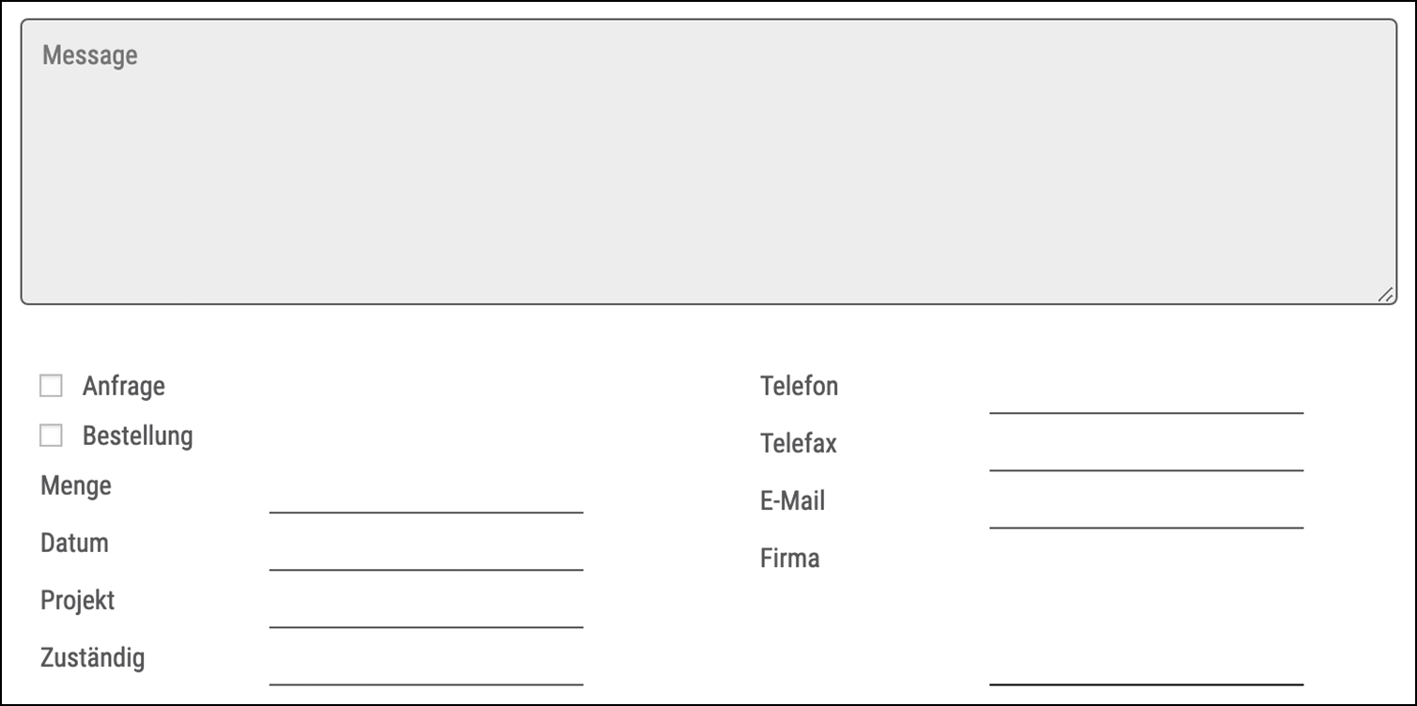This screenshot has height=706, width=1417.
Task: Click the Anfrage label text
Action: click(x=124, y=386)
